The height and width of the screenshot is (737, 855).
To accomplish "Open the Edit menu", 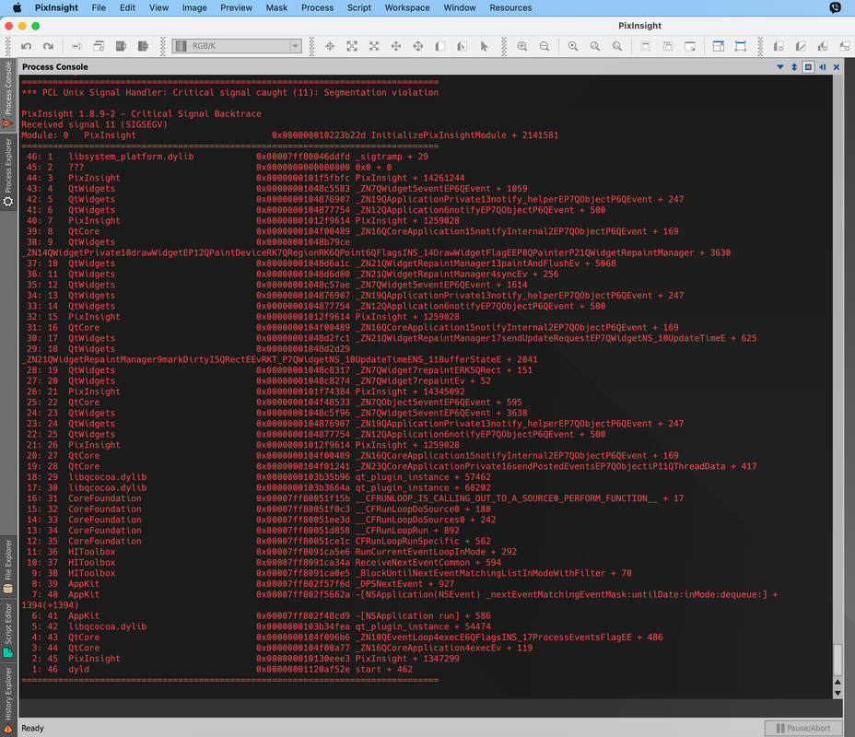I will 127,7.
